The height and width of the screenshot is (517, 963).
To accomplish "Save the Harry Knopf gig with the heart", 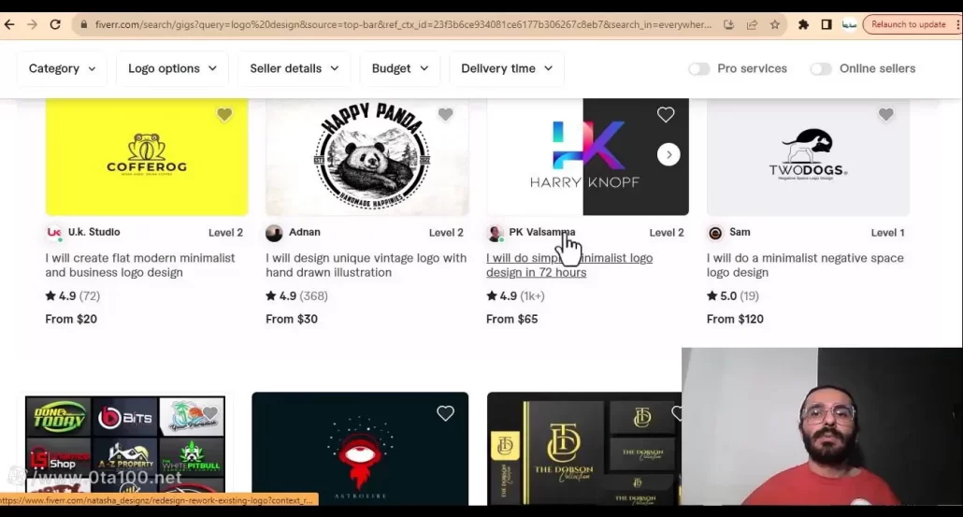I will [666, 114].
